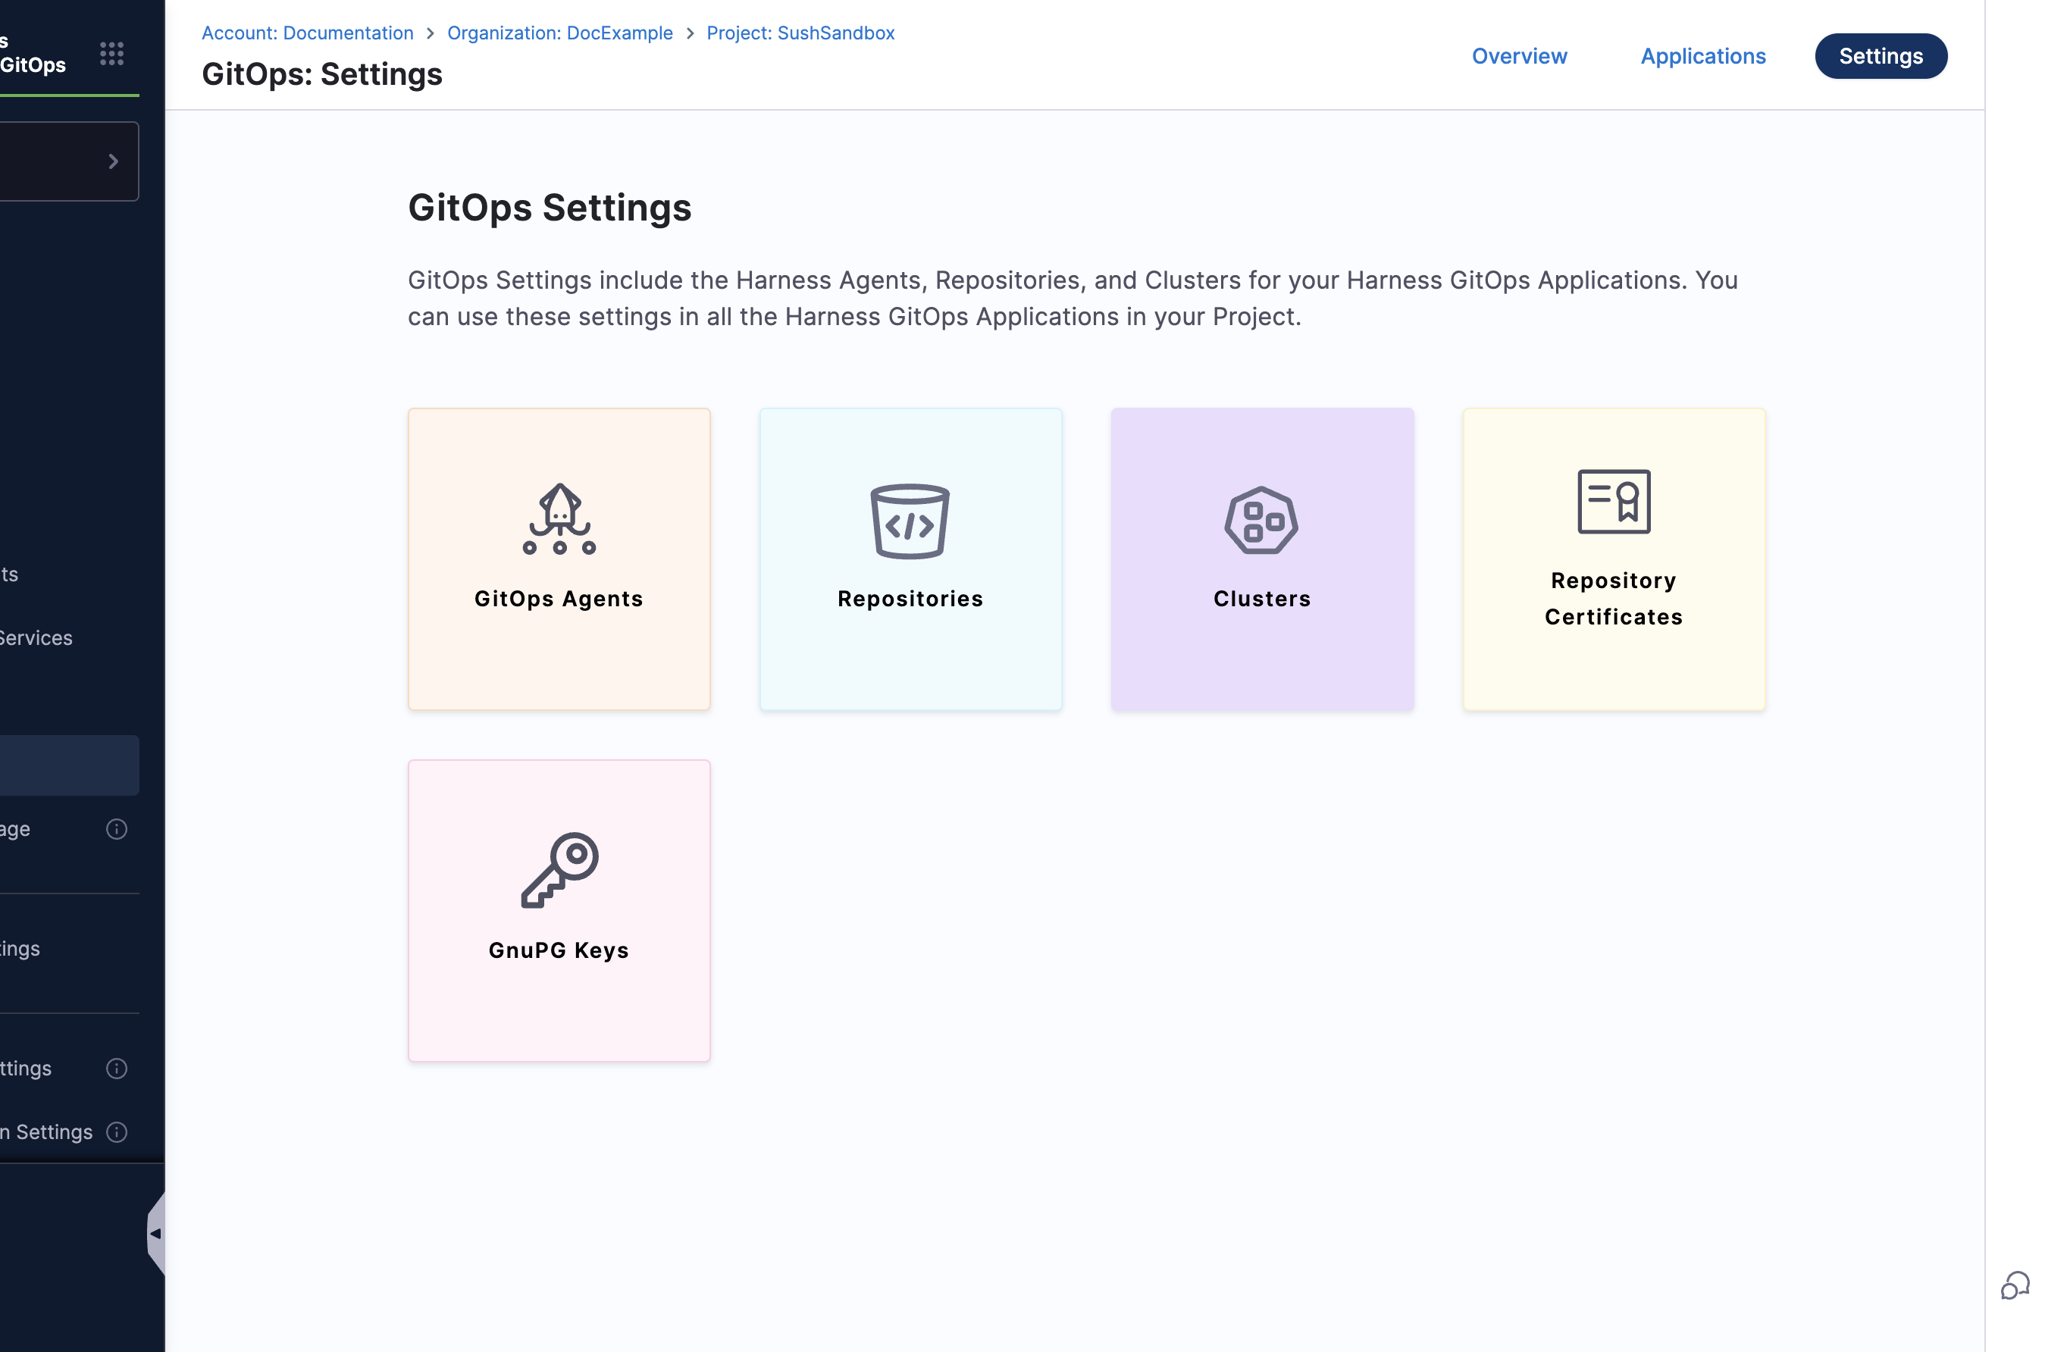
Task: Click the 'GitOps: Settings' page title
Action: point(321,74)
